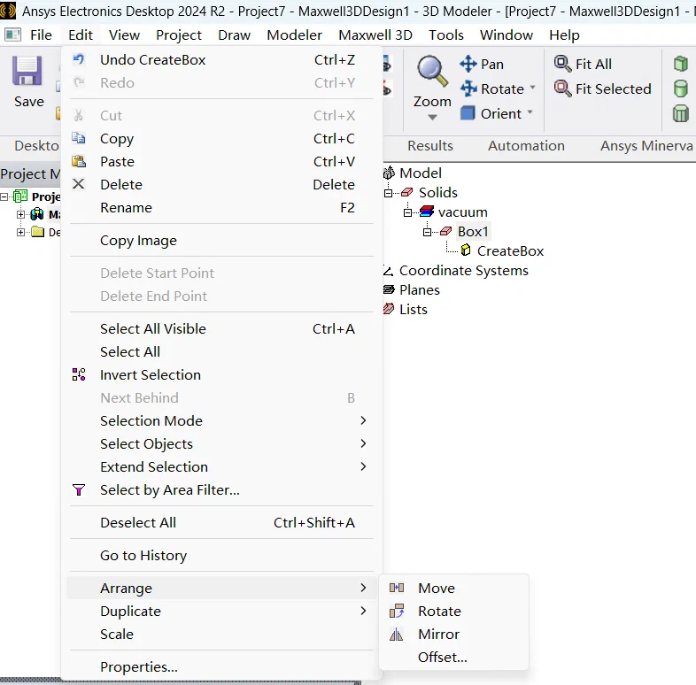Open the File menu
The image size is (696, 685).
point(41,35)
